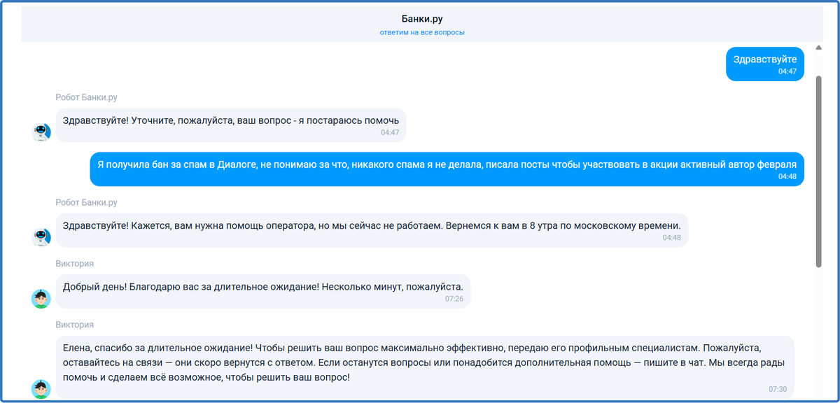840x403 pixels.
Task: Click Виктория's avatar beside the 'Добрый день' message
Action: click(x=41, y=298)
